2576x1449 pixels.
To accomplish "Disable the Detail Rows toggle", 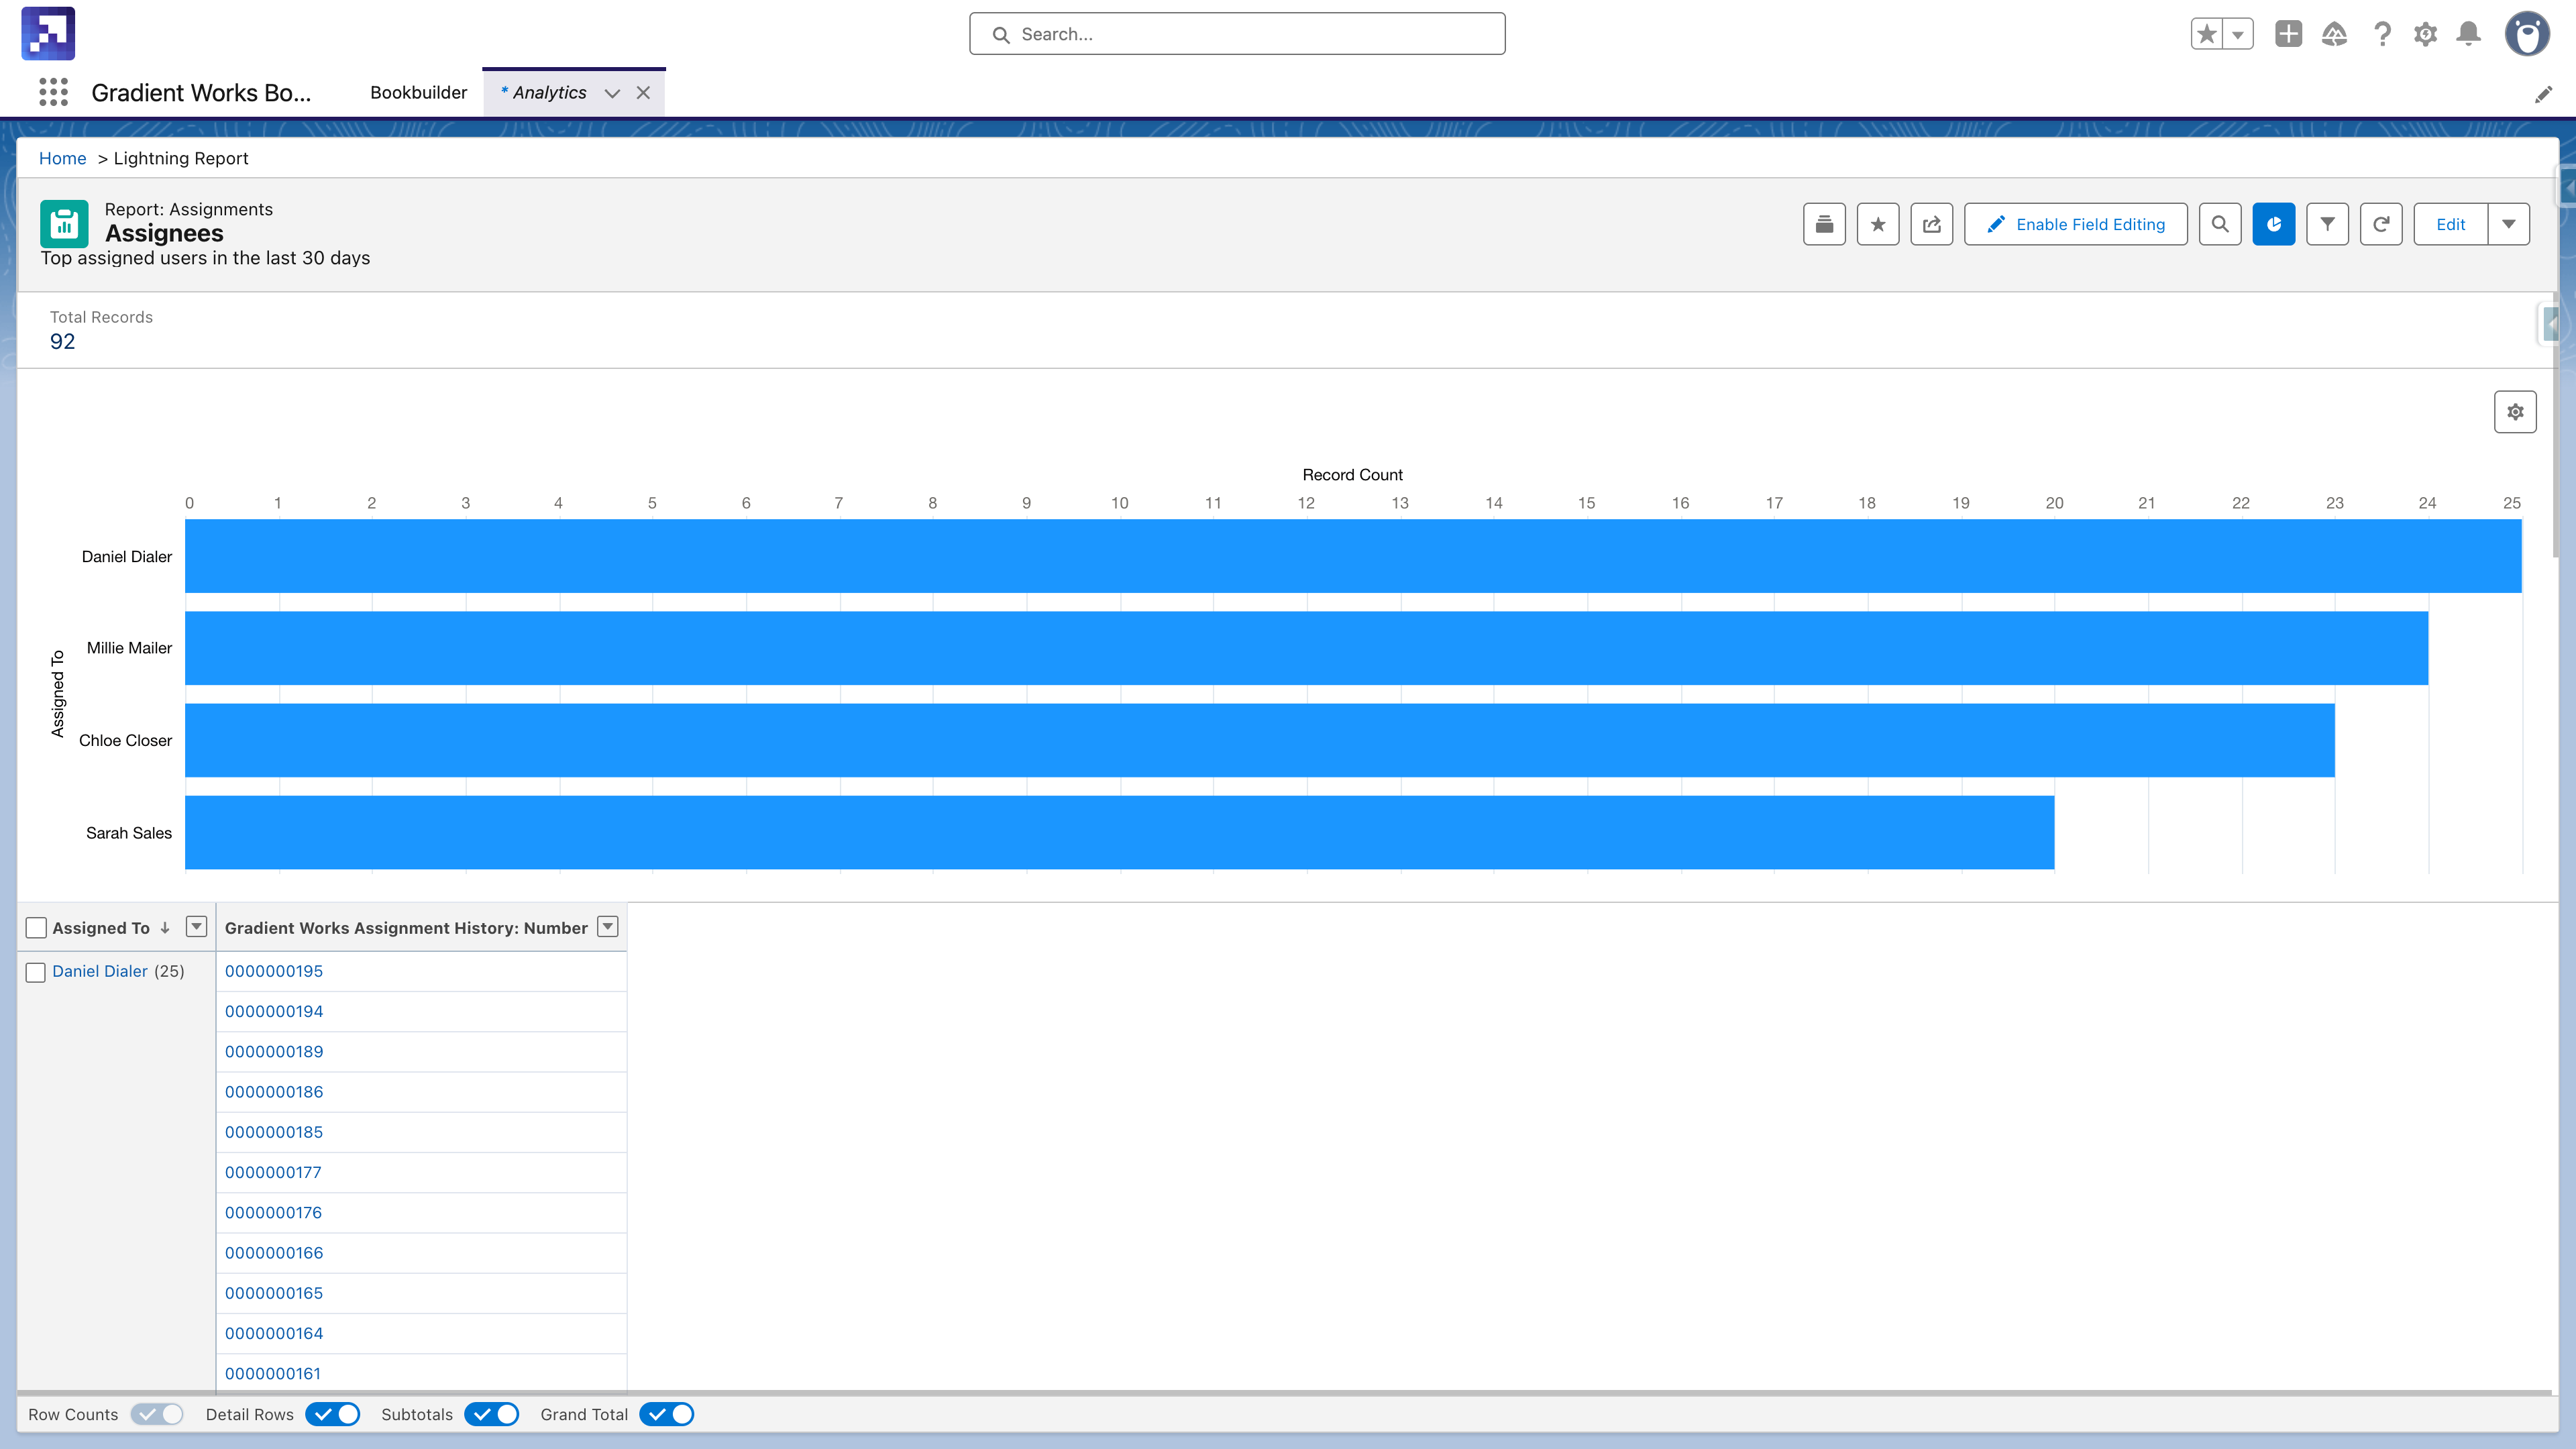I will point(333,1414).
